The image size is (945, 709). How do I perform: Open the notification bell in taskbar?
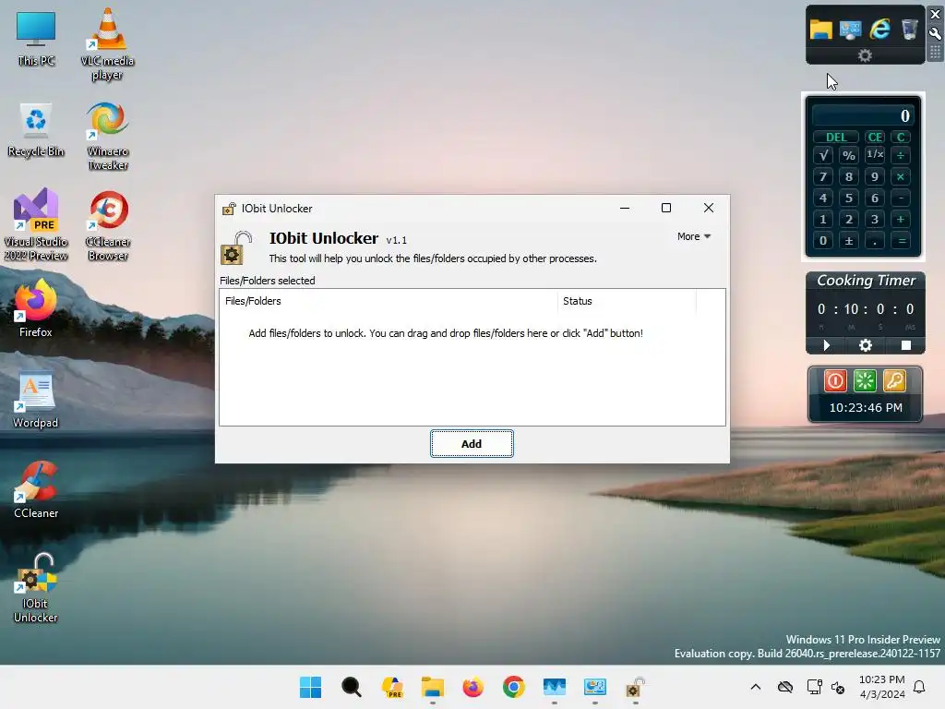[919, 687]
